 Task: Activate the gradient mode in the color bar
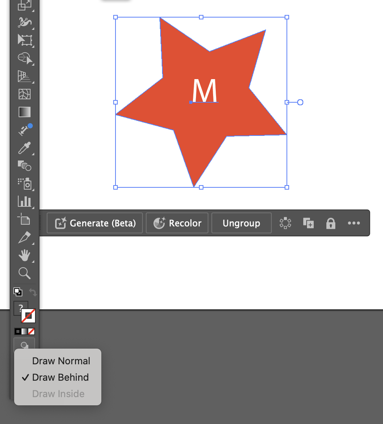coord(24,331)
